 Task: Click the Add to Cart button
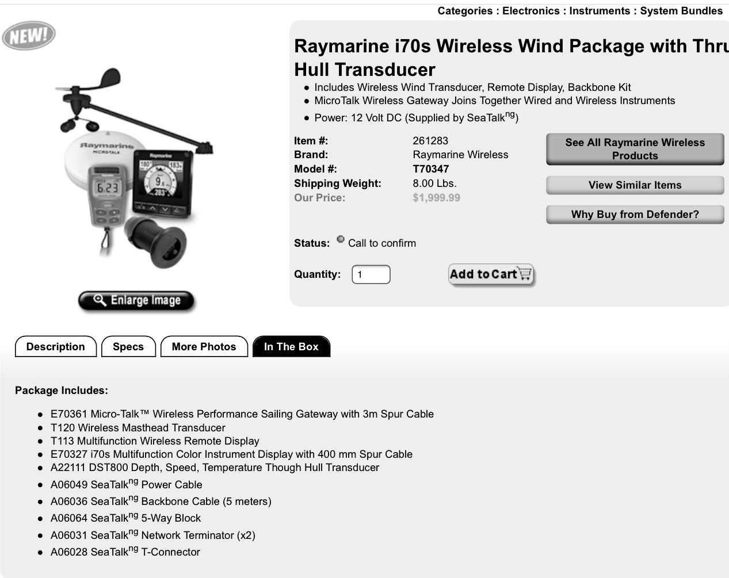pyautogui.click(x=491, y=274)
